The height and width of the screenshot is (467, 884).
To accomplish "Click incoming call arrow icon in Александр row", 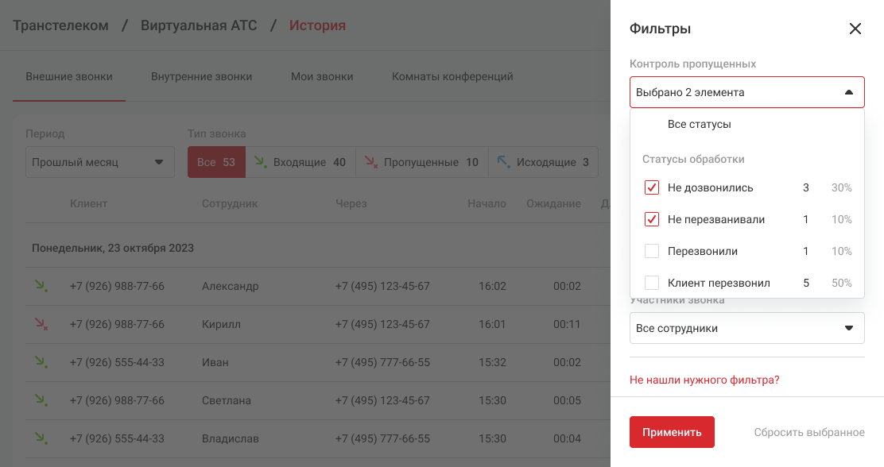I will [40, 286].
